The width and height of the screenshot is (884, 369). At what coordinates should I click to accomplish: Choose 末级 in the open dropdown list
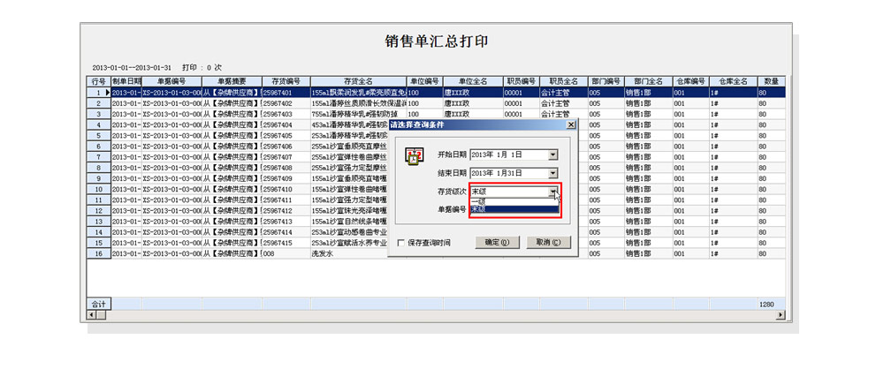click(x=514, y=209)
